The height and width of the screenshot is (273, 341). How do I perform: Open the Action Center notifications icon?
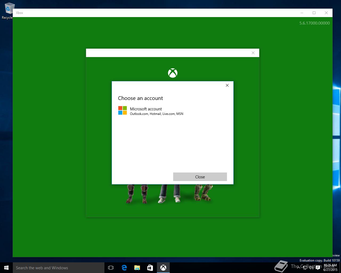[x=318, y=268]
